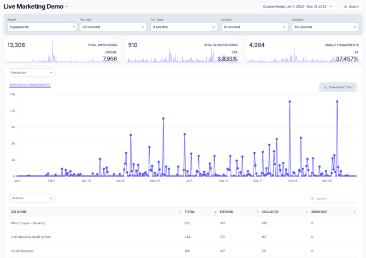The image size is (366, 258).
Task: Click the expand value 131
Action: pyautogui.click(x=222, y=237)
